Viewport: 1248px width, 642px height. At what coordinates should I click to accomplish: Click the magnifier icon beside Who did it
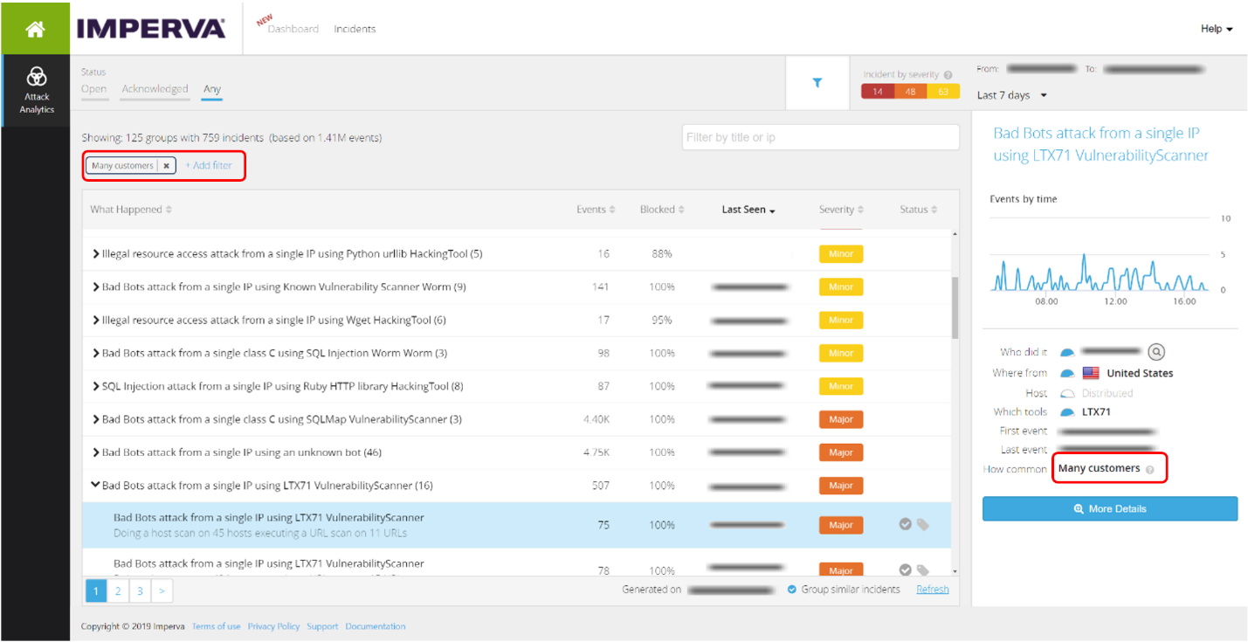pyautogui.click(x=1155, y=351)
